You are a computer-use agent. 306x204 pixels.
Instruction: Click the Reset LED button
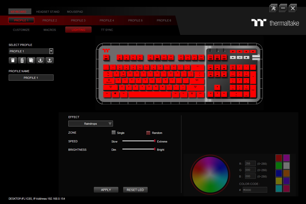point(135,190)
